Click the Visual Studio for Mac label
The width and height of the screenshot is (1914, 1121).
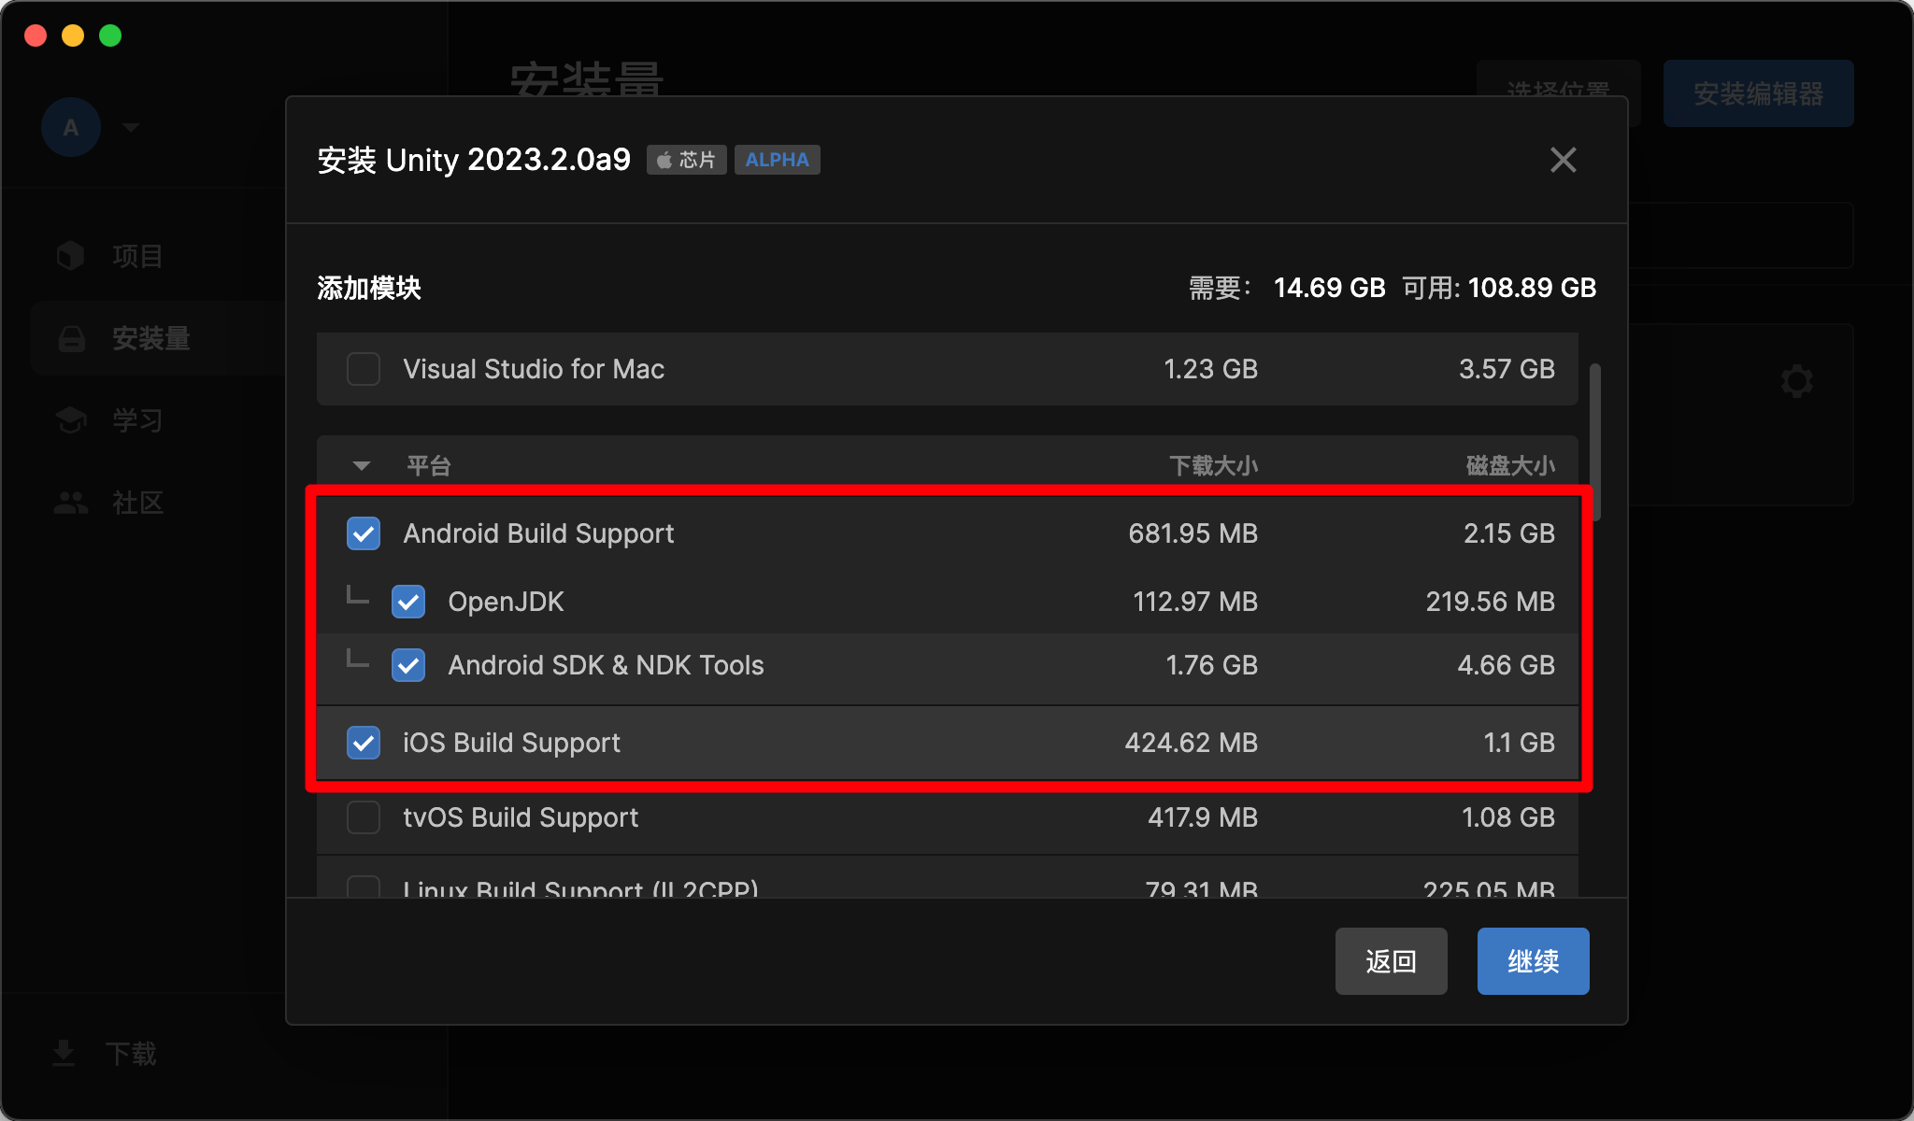[534, 369]
